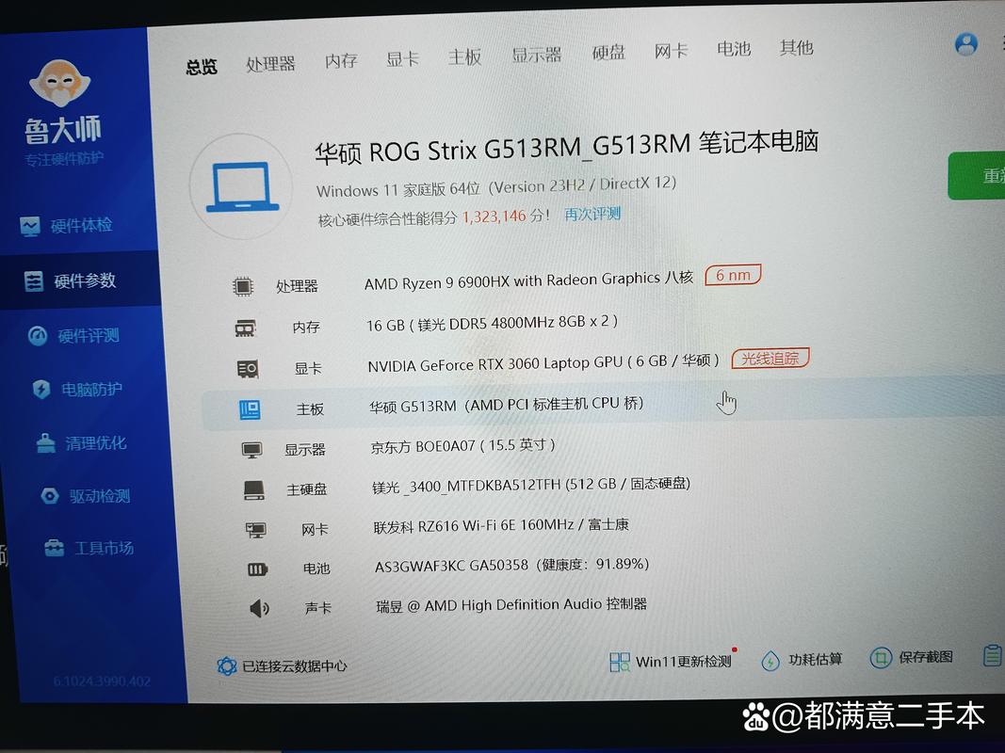The image size is (1005, 753).
Task: Open 功耗估算 power estimate
Action: (x=815, y=660)
